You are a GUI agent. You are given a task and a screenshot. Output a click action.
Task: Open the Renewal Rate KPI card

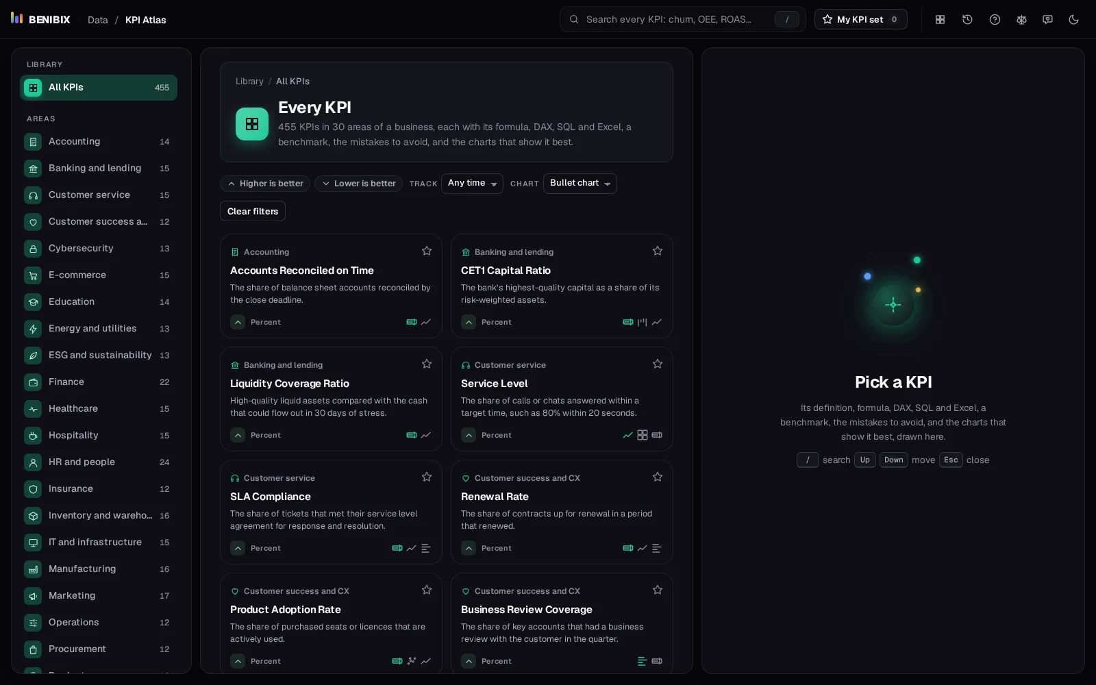(562, 512)
